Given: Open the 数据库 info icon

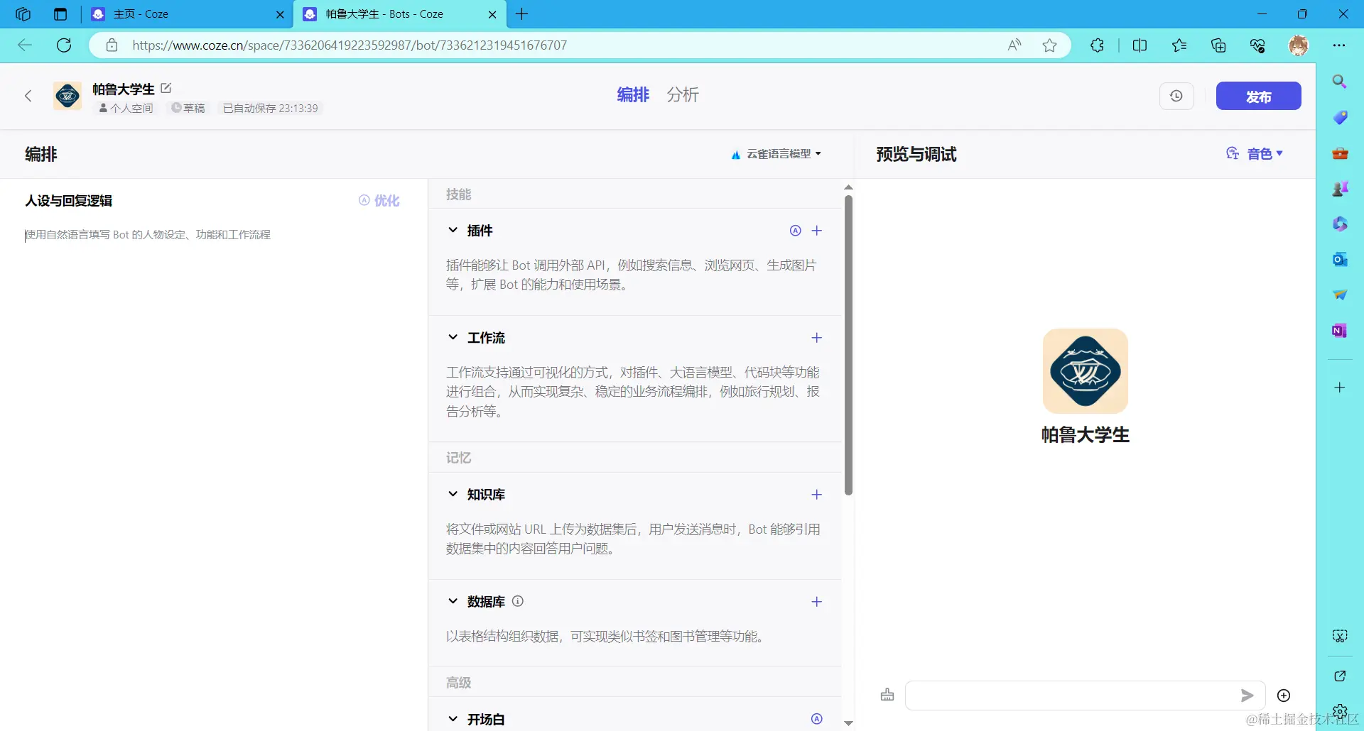Looking at the screenshot, I should click(x=517, y=601).
